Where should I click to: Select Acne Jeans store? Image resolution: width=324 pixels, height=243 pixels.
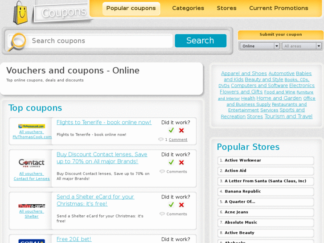(266, 212)
